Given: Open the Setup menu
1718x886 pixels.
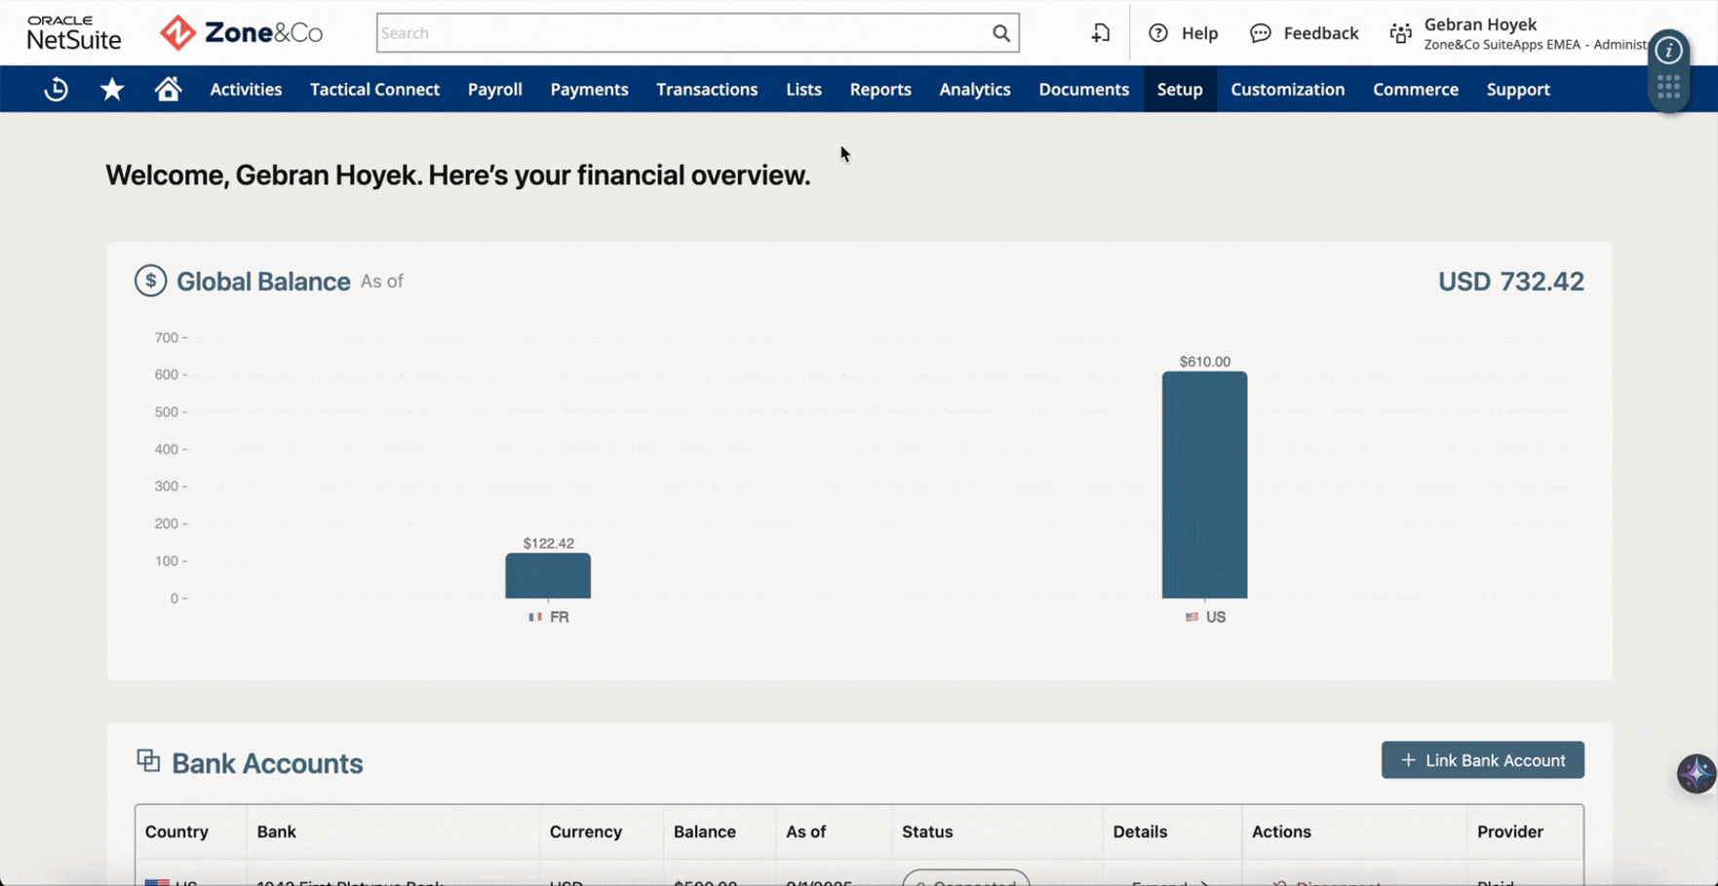Looking at the screenshot, I should click(x=1180, y=89).
